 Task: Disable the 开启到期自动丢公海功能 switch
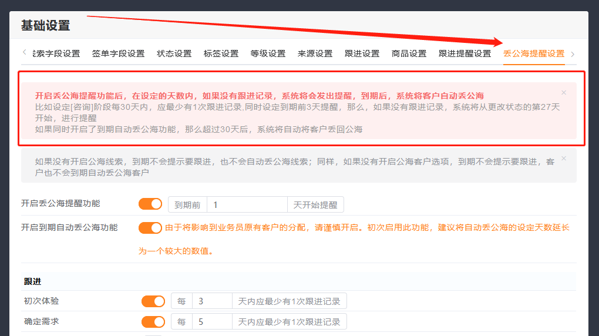tap(150, 228)
